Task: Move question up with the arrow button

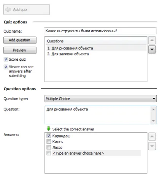Action: (x=152, y=40)
